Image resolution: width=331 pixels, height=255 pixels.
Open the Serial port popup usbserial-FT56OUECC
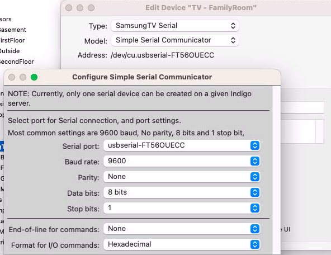click(182, 145)
